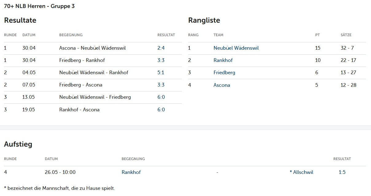Image resolution: width=371 pixels, height=196 pixels.
Task: Click the SÄTZE column header in Rangliste
Action: (346, 35)
